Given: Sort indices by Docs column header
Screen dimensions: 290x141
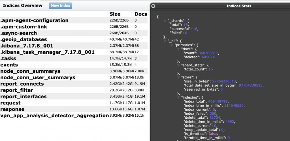Looking at the screenshot, I should click(141, 14).
